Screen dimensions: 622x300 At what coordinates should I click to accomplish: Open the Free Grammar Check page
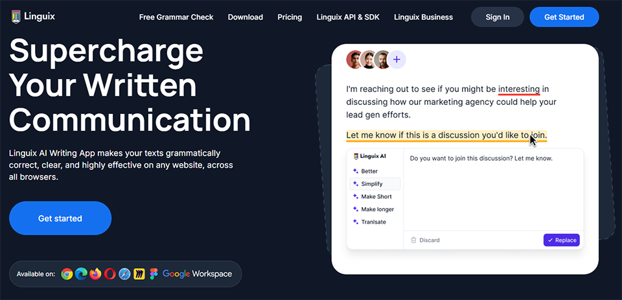tap(176, 17)
